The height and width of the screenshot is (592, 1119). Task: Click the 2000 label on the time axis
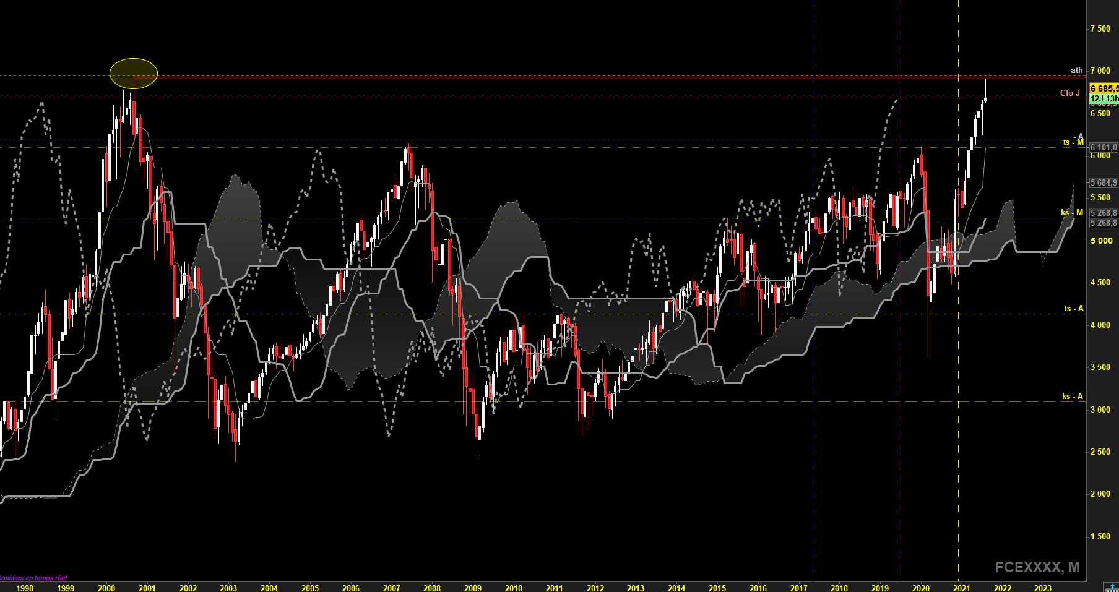click(x=106, y=588)
